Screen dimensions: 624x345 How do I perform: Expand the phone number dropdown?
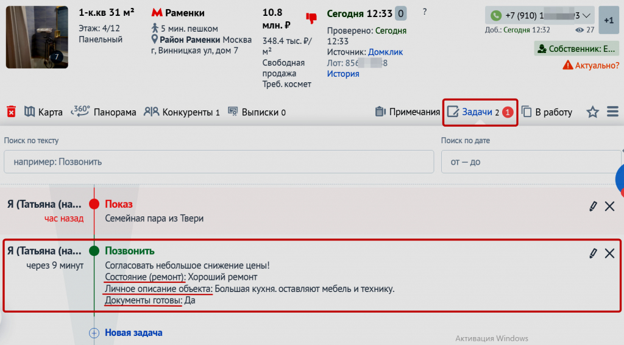[587, 15]
